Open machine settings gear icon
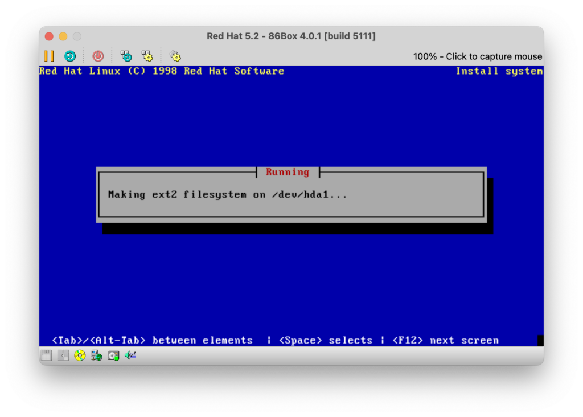Screen dimensions: 583x417 pyautogui.click(x=175, y=56)
